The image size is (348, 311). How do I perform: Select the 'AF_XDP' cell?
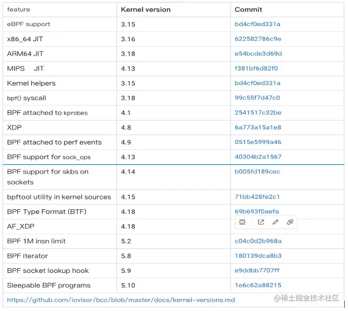click(x=60, y=226)
